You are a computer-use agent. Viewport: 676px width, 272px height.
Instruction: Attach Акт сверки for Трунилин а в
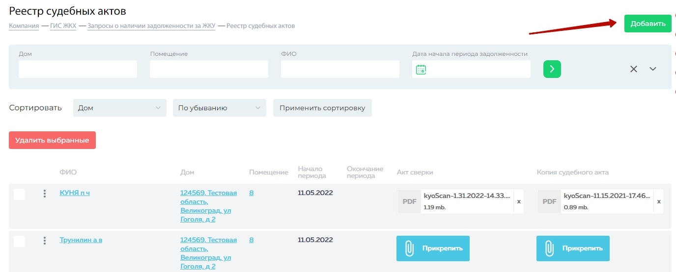coord(433,248)
